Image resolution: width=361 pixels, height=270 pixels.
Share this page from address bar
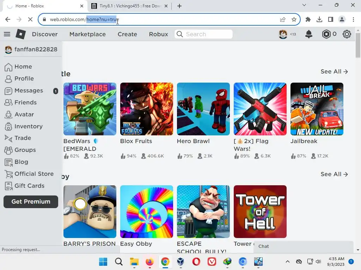point(283,20)
